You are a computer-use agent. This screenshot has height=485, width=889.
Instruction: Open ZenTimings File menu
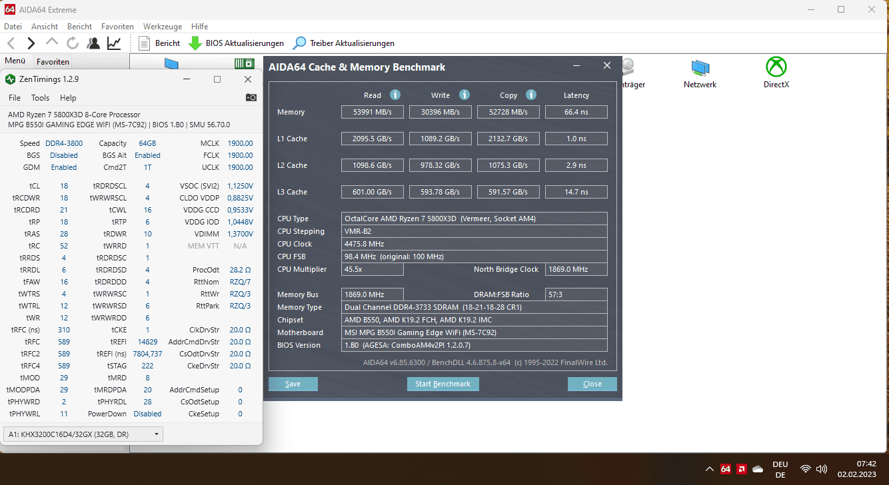click(x=15, y=98)
